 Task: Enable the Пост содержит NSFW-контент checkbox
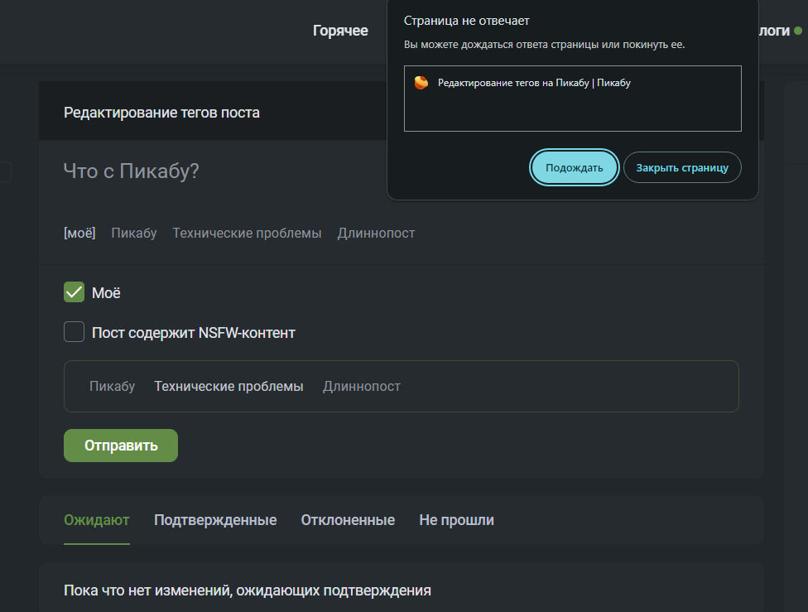75,333
